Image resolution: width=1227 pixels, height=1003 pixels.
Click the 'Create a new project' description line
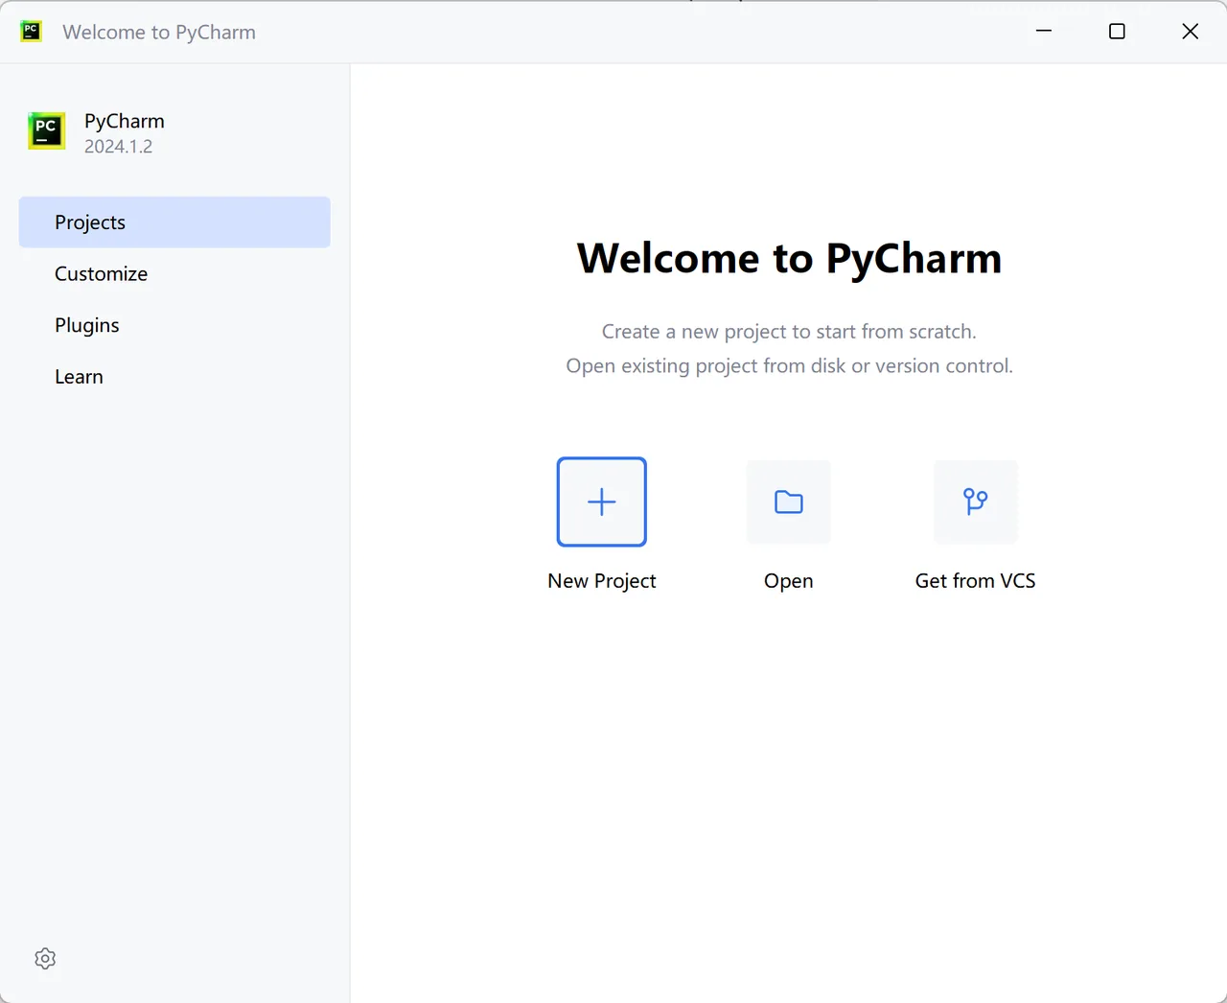point(789,332)
